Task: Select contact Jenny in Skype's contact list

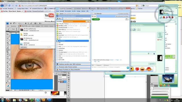Action: 73,31
